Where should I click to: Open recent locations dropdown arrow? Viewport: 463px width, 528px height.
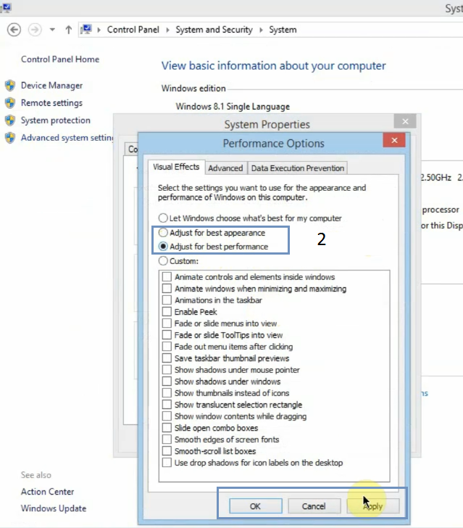[52, 30]
